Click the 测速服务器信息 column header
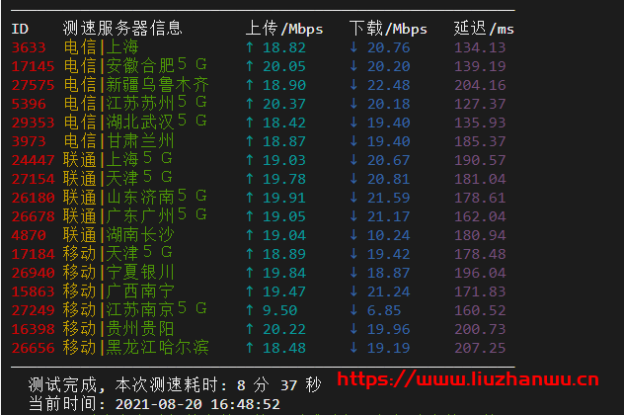Viewport: 624px width, 415px height. (122, 29)
